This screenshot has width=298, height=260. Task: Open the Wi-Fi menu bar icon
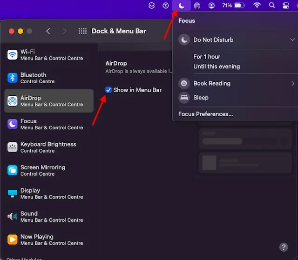point(257,5)
